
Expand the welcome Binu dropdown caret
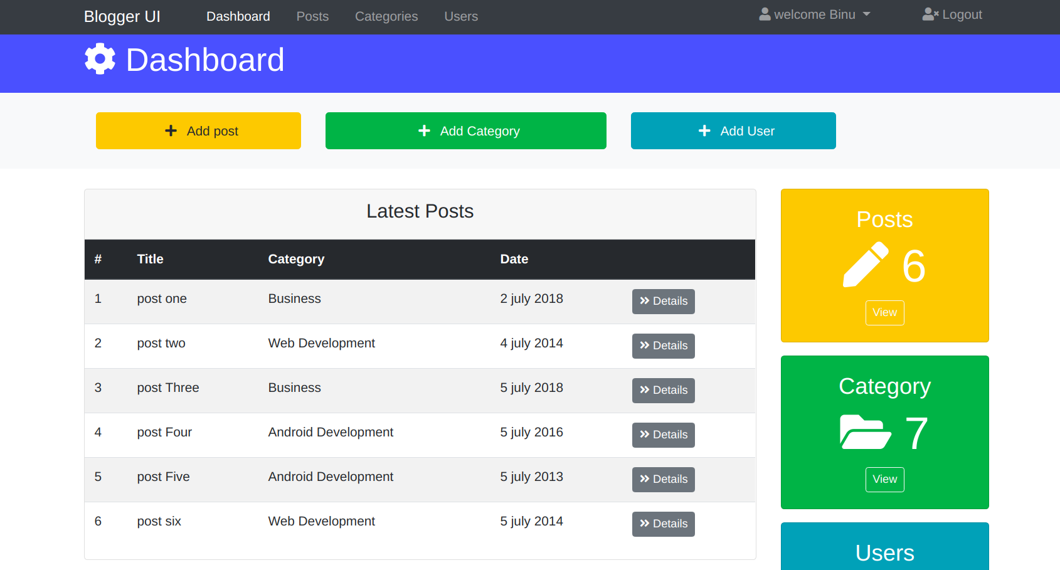(867, 14)
